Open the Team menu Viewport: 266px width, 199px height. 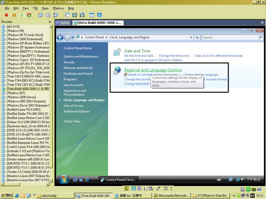(45, 8)
